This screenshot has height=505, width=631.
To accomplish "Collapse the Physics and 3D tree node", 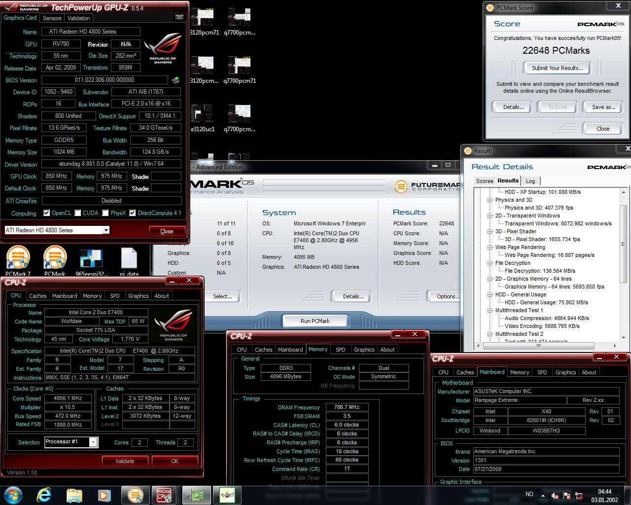I will 490,200.
